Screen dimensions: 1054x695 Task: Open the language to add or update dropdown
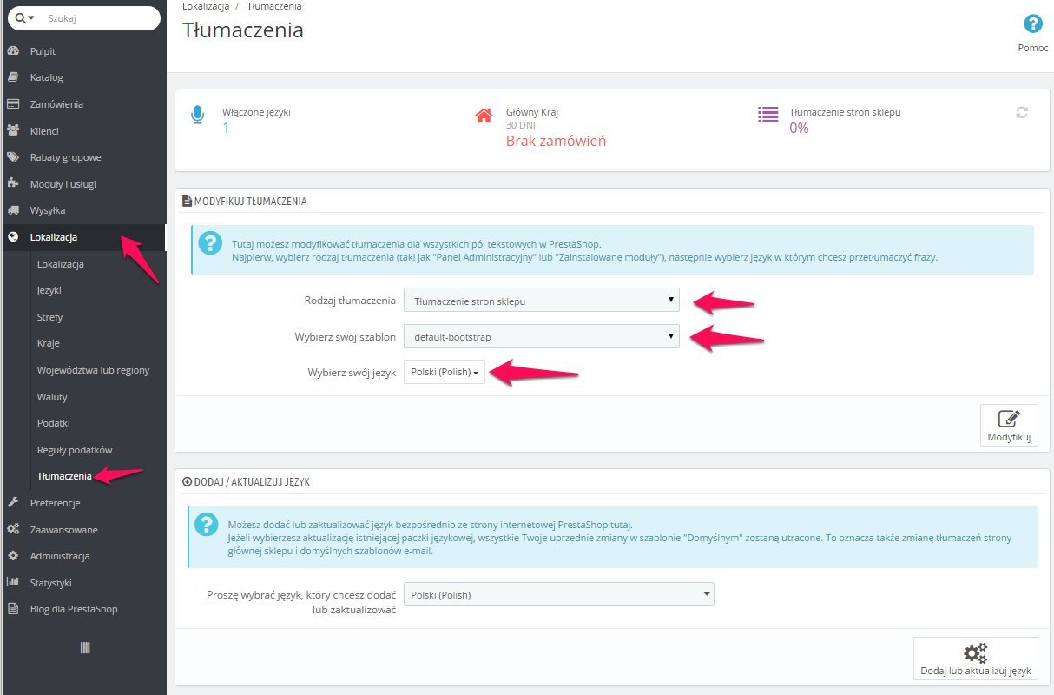(559, 594)
